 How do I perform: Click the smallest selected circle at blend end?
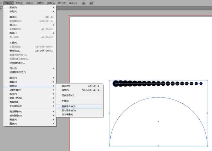201,84
